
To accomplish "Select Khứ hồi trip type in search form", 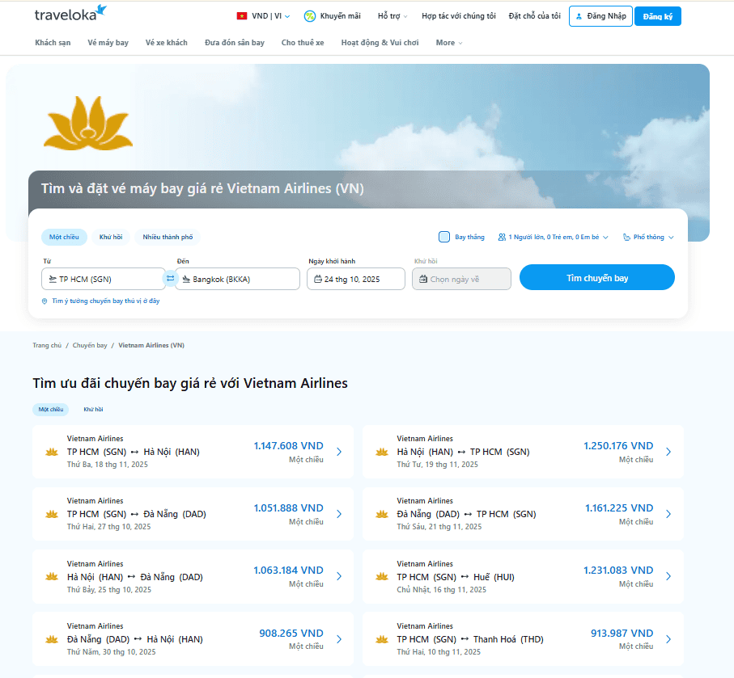I will click(111, 237).
